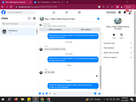The image size is (136, 102).
Task: Click Find friends button
Action: pos(111,12)
